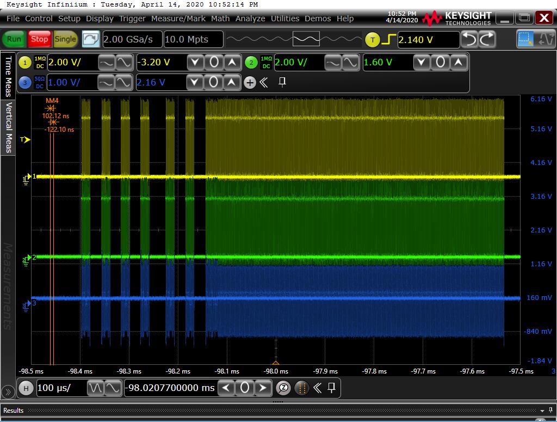Click the redo arrow icon
Screen dimensions: 557x422
487,39
